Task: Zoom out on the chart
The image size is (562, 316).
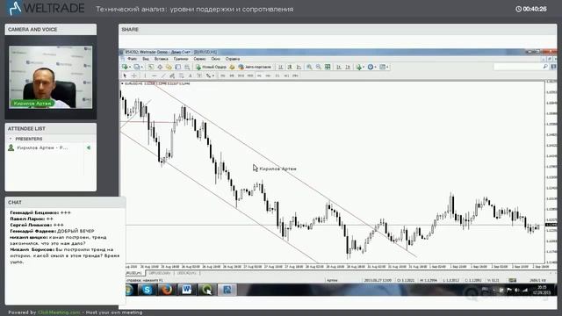Action: (318, 67)
